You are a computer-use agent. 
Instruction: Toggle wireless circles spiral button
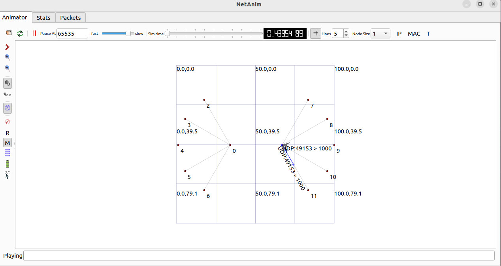point(8,108)
